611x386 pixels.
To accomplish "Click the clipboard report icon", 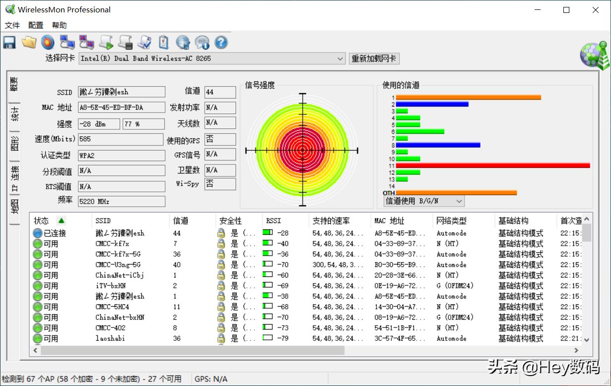I will pyautogui.click(x=163, y=42).
